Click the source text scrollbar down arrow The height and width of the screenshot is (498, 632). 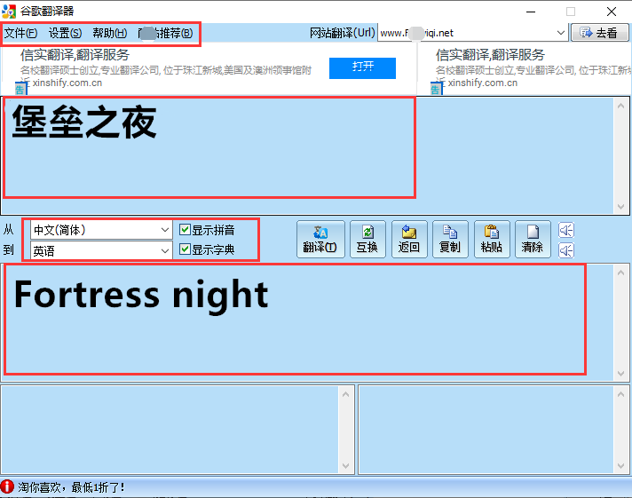(620, 207)
